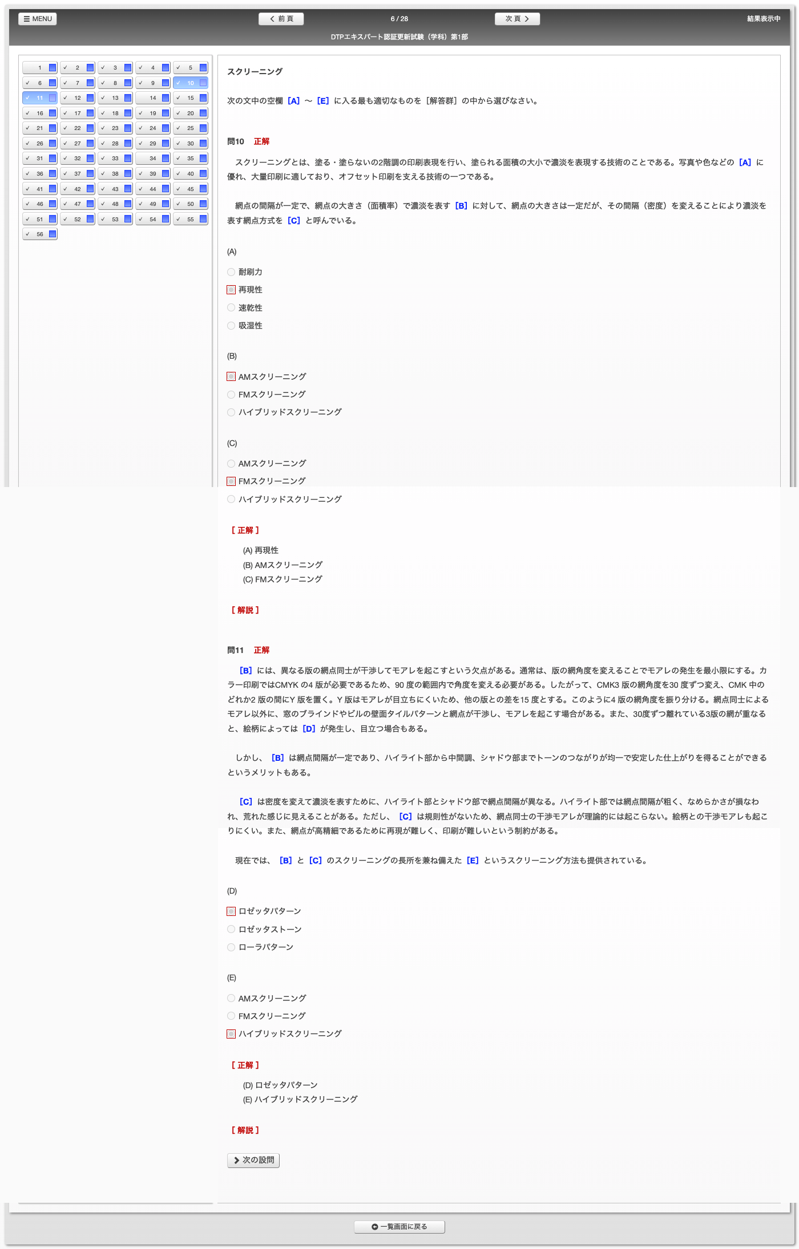Select 耐刷力 radio option for blank A

[x=231, y=272]
